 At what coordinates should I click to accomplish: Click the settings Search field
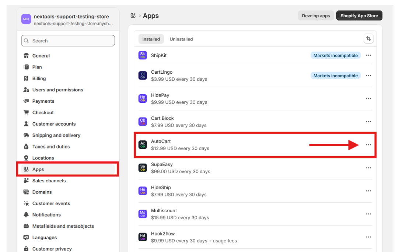coord(68,41)
